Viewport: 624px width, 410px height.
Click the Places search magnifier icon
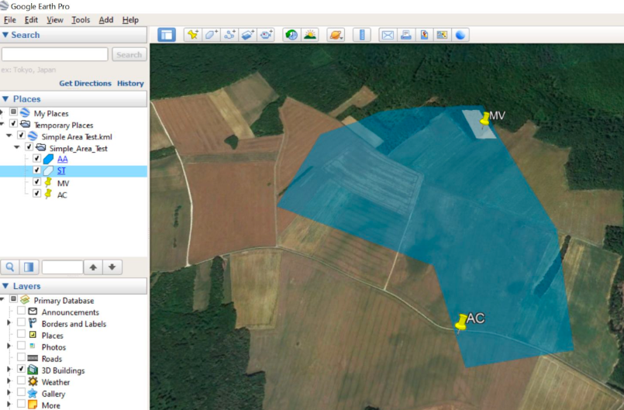[x=10, y=267]
